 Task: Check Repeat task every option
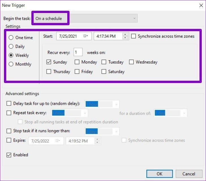[9, 113]
